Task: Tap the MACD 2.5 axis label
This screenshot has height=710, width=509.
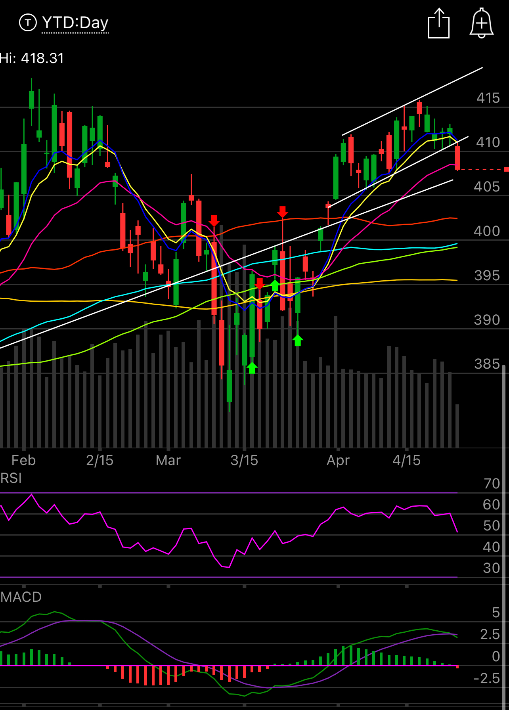Action: click(490, 634)
